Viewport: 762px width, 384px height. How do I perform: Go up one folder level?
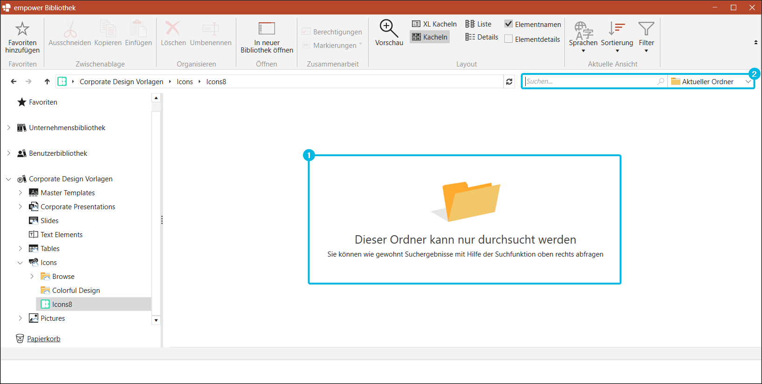pos(47,81)
